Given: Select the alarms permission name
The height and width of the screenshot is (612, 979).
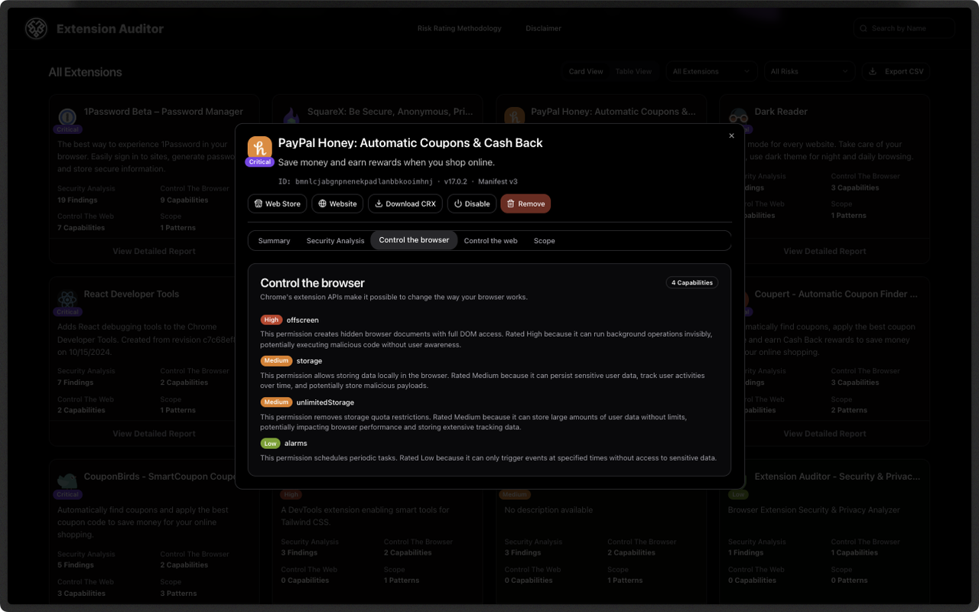Looking at the screenshot, I should point(295,444).
